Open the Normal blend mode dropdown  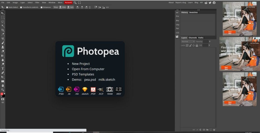(x=188, y=41)
